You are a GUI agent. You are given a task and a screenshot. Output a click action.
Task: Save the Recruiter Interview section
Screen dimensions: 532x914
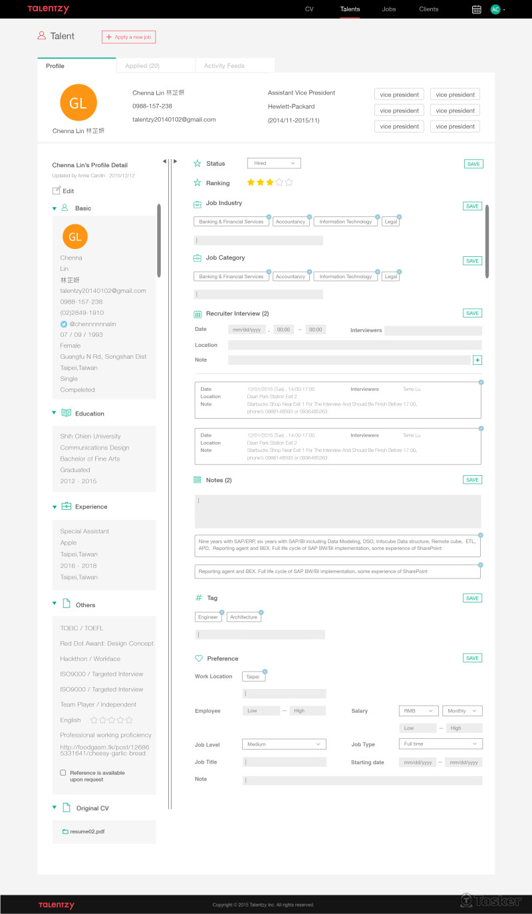click(472, 313)
